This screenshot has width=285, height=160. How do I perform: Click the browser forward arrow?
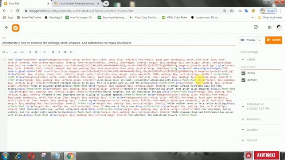click(11, 11)
